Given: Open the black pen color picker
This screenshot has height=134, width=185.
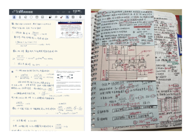Looking at the screenshot, I should point(50,17).
